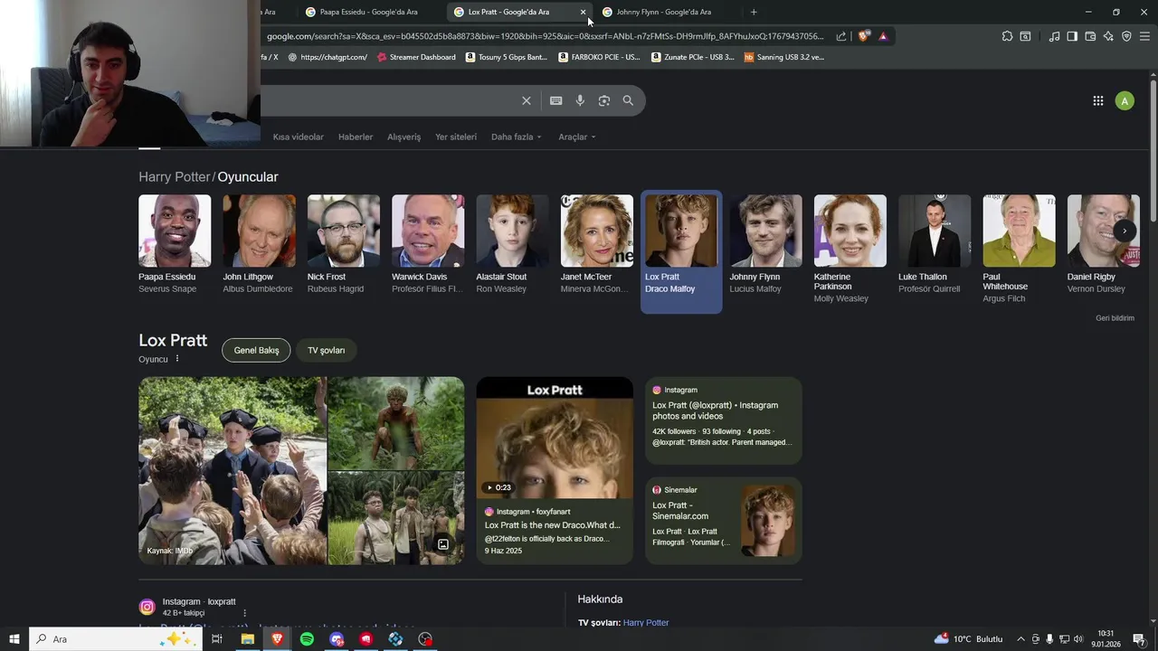Open the Tosuny 5 Gbps bookmark
The width and height of the screenshot is (1158, 651).
point(507,57)
